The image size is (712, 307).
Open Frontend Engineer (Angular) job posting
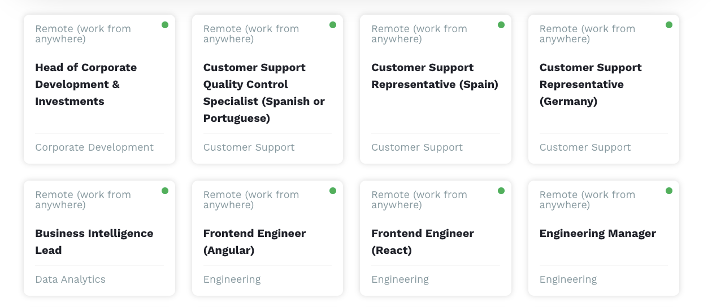tap(254, 242)
